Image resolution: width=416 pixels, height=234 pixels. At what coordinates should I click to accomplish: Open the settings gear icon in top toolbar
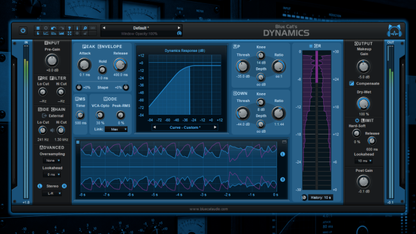pos(45,28)
